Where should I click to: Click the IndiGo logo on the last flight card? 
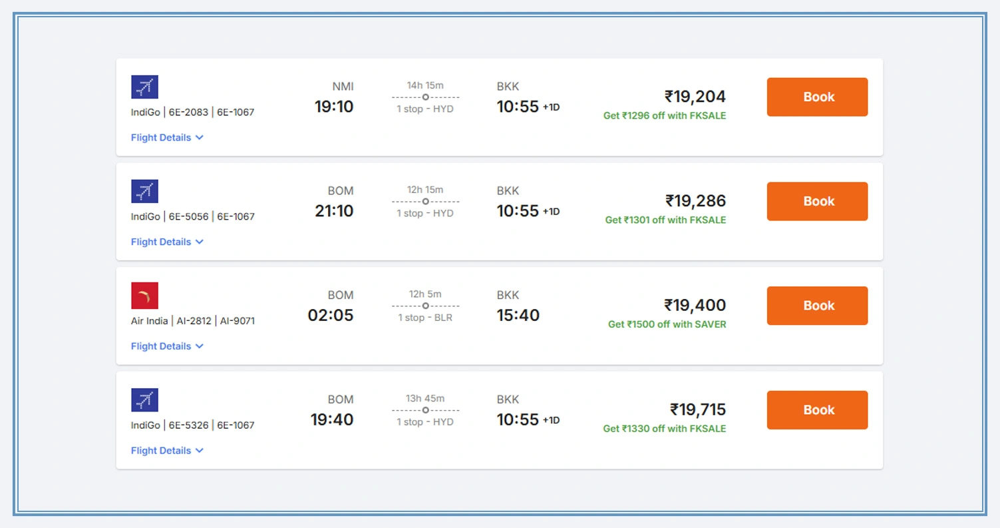tap(144, 399)
